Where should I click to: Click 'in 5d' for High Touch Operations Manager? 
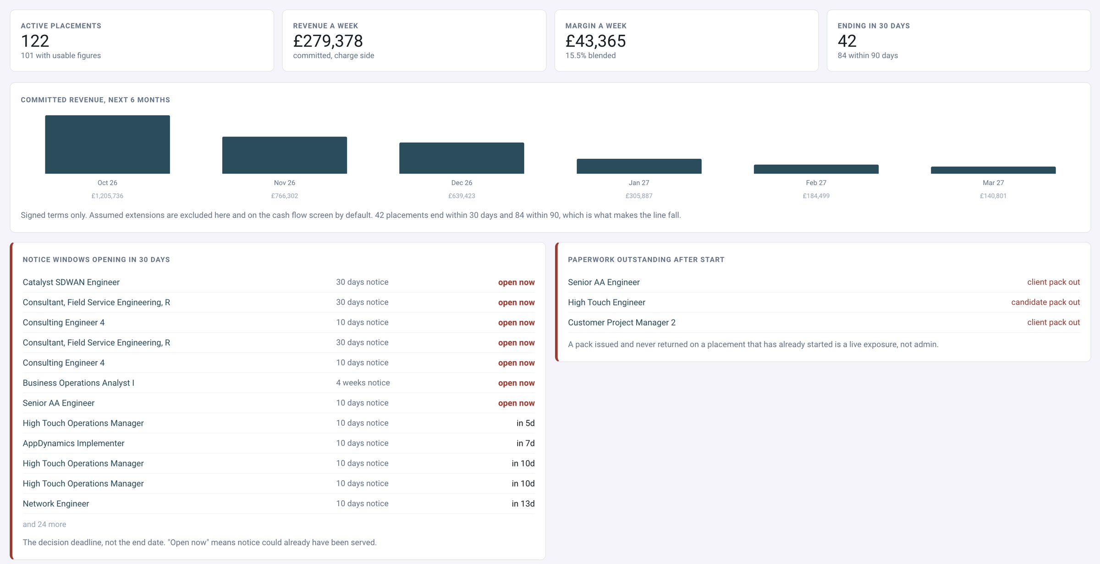pyautogui.click(x=526, y=423)
